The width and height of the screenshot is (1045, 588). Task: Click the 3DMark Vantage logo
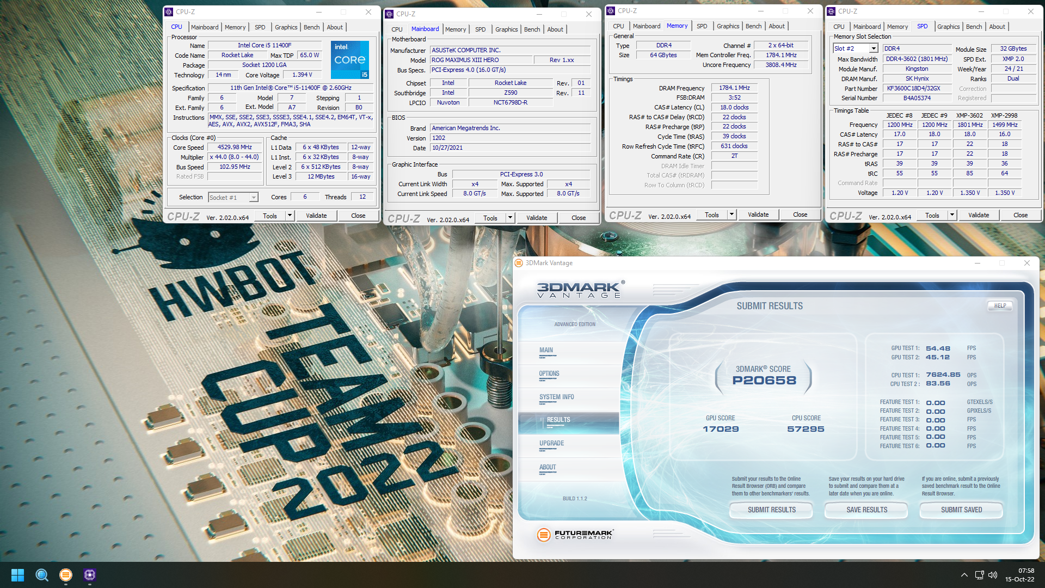click(x=580, y=289)
